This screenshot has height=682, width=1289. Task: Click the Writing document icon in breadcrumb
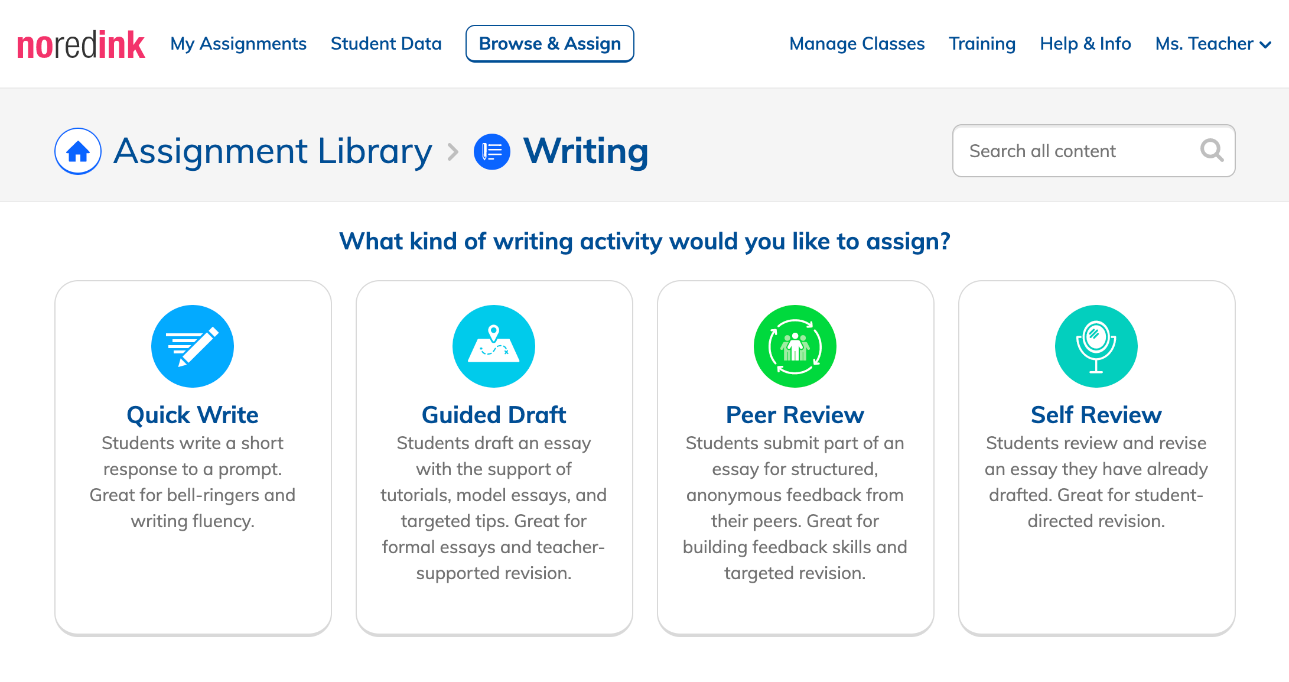492,152
